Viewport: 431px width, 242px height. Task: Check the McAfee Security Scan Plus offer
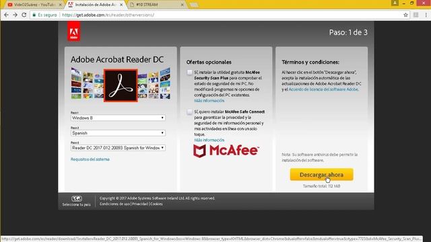[189, 73]
